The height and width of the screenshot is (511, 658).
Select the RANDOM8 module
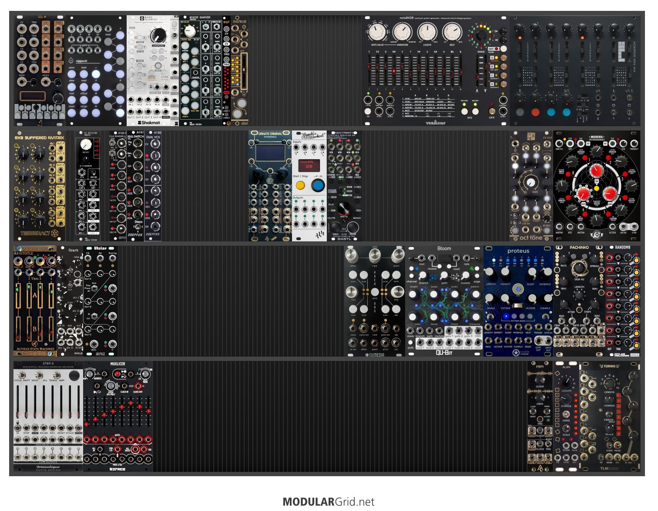623,301
